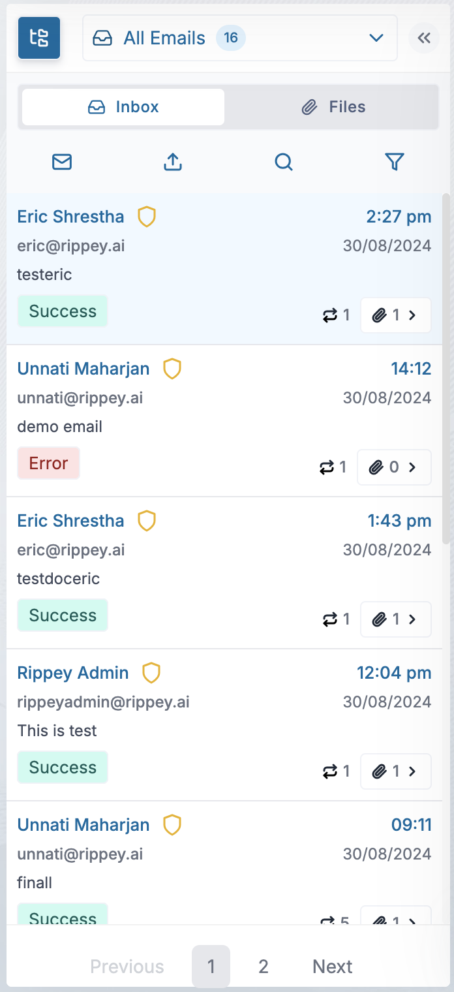
Task: Switch to the Files tab
Action: (x=333, y=107)
